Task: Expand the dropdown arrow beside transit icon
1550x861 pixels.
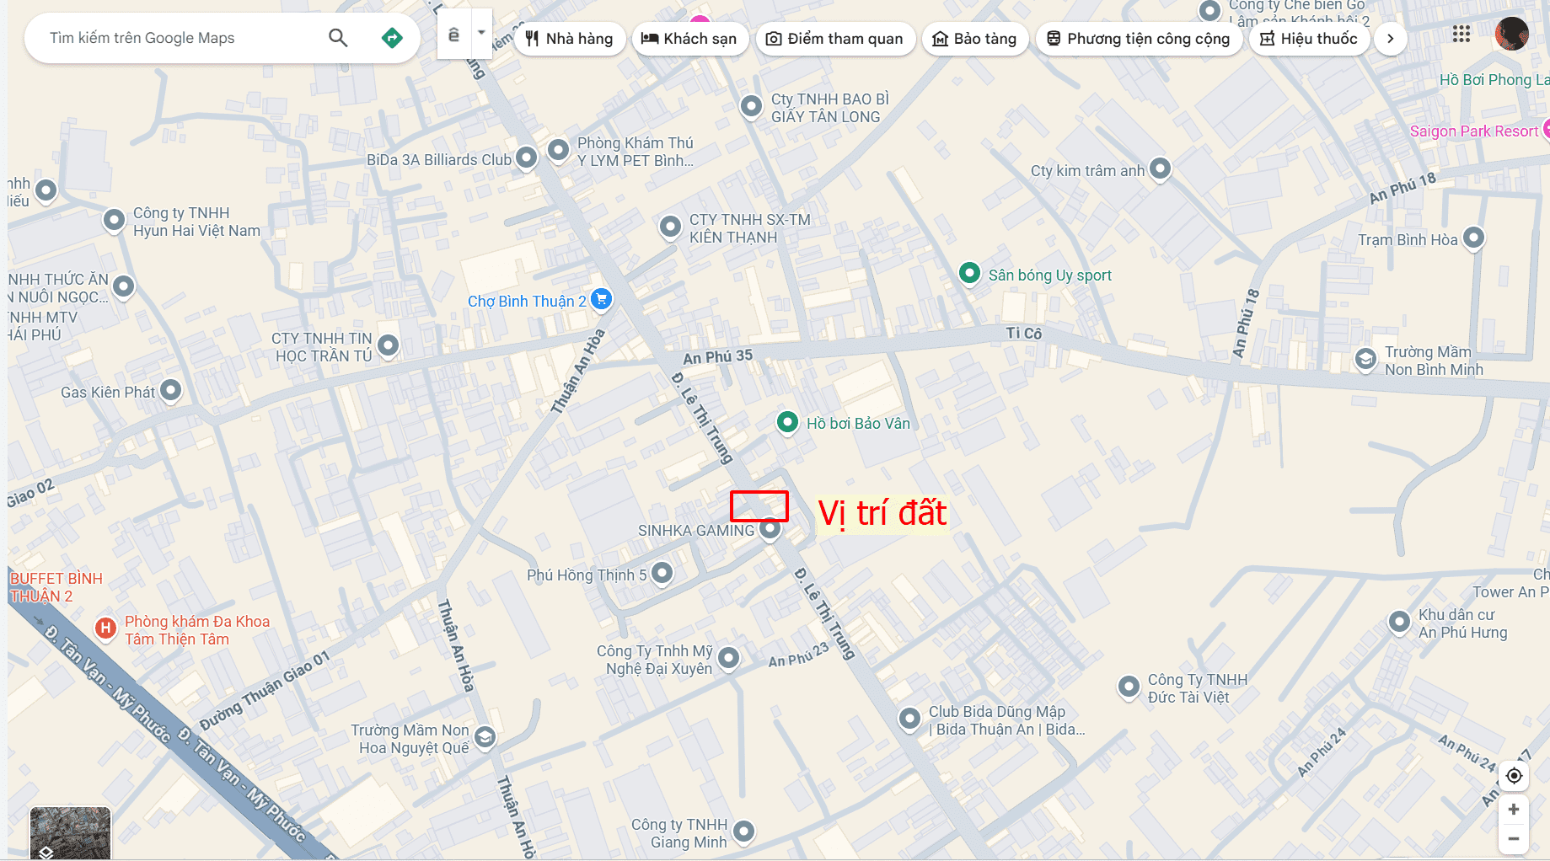Action: [481, 34]
